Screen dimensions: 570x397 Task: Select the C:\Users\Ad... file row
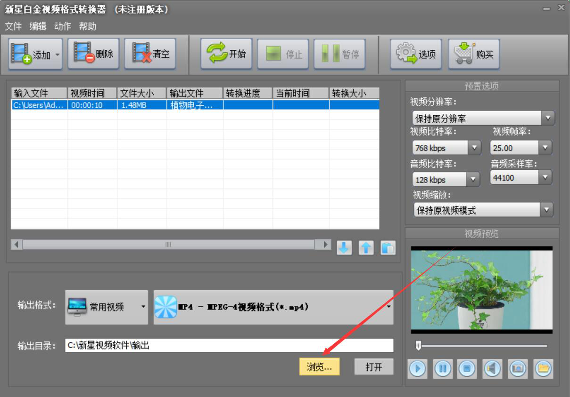tap(195, 105)
